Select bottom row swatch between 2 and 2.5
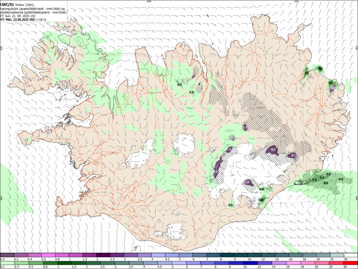Image resolution: width=358 pixels, height=269 pixels. 93,263
